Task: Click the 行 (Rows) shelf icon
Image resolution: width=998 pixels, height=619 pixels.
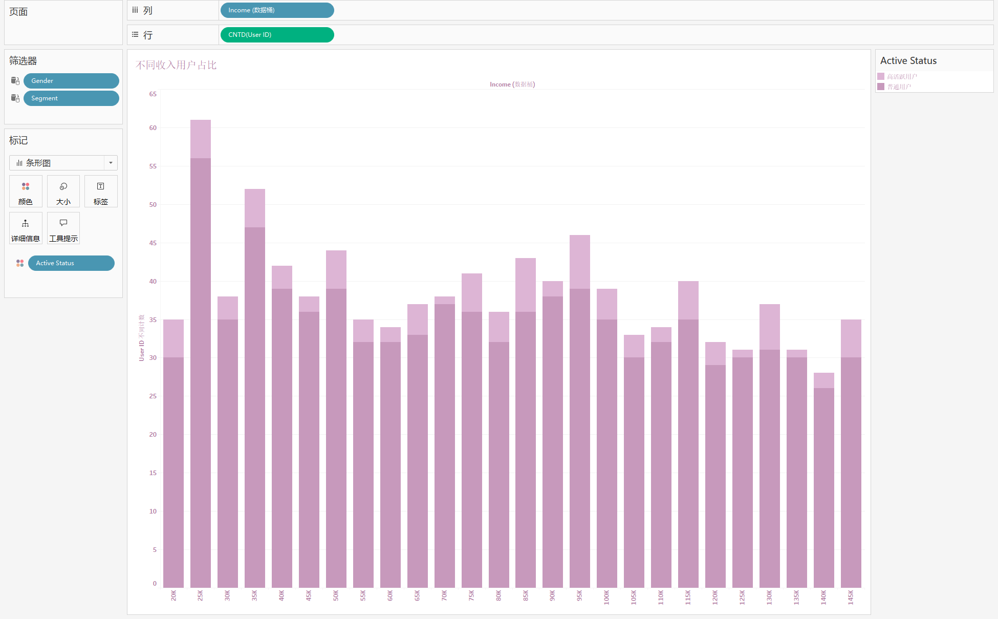Action: point(135,35)
